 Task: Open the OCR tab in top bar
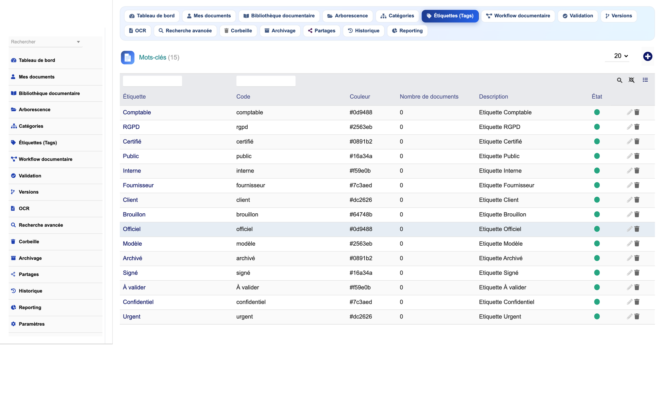(137, 31)
